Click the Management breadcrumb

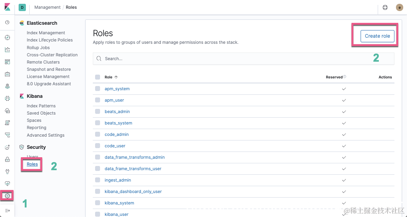(48, 7)
